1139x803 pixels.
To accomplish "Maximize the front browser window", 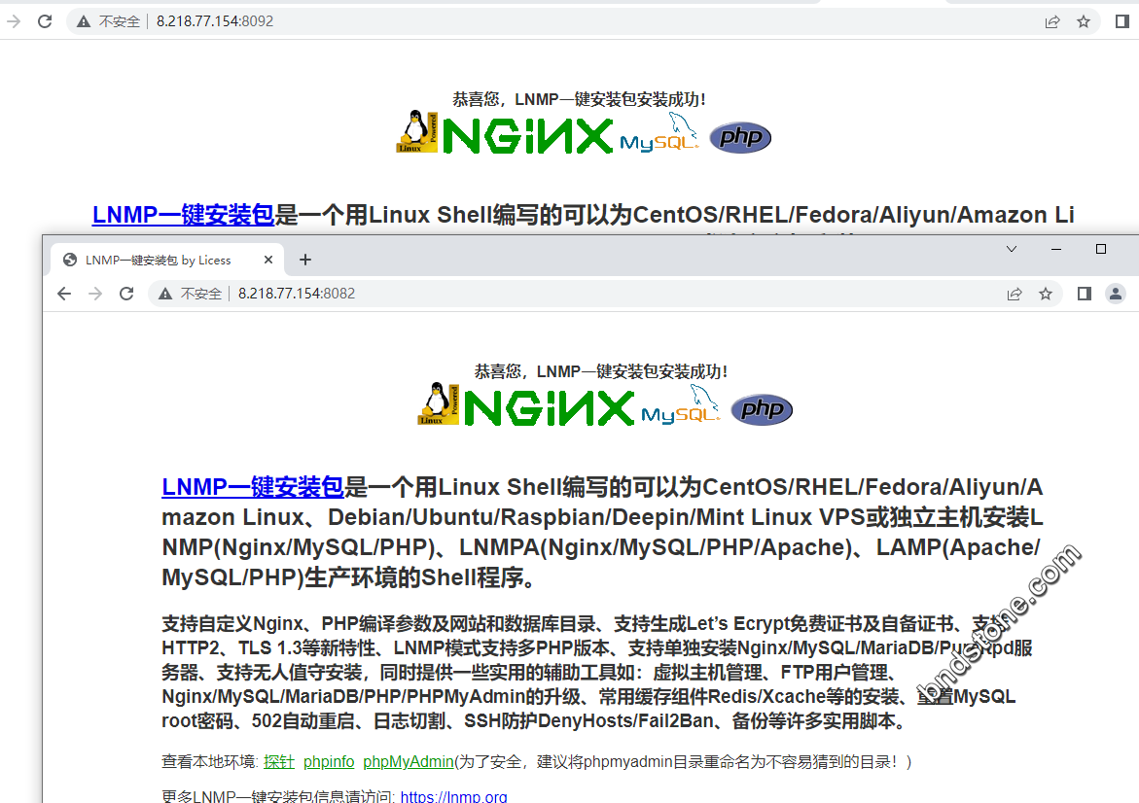I will click(x=1100, y=249).
